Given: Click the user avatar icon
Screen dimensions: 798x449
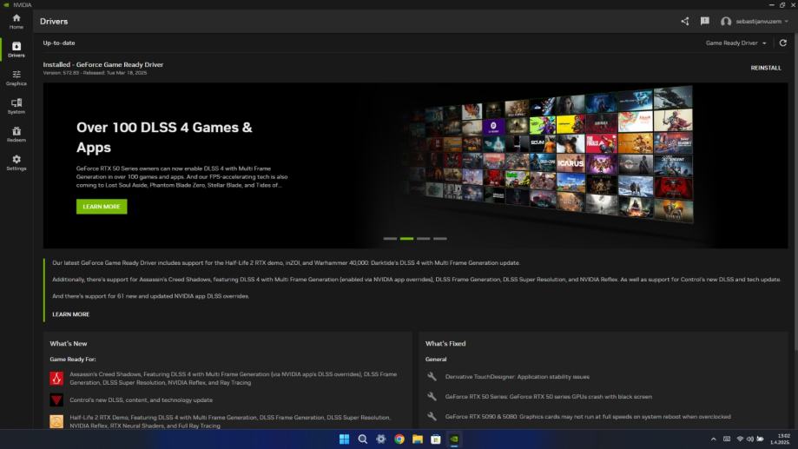Looking at the screenshot, I should point(726,21).
